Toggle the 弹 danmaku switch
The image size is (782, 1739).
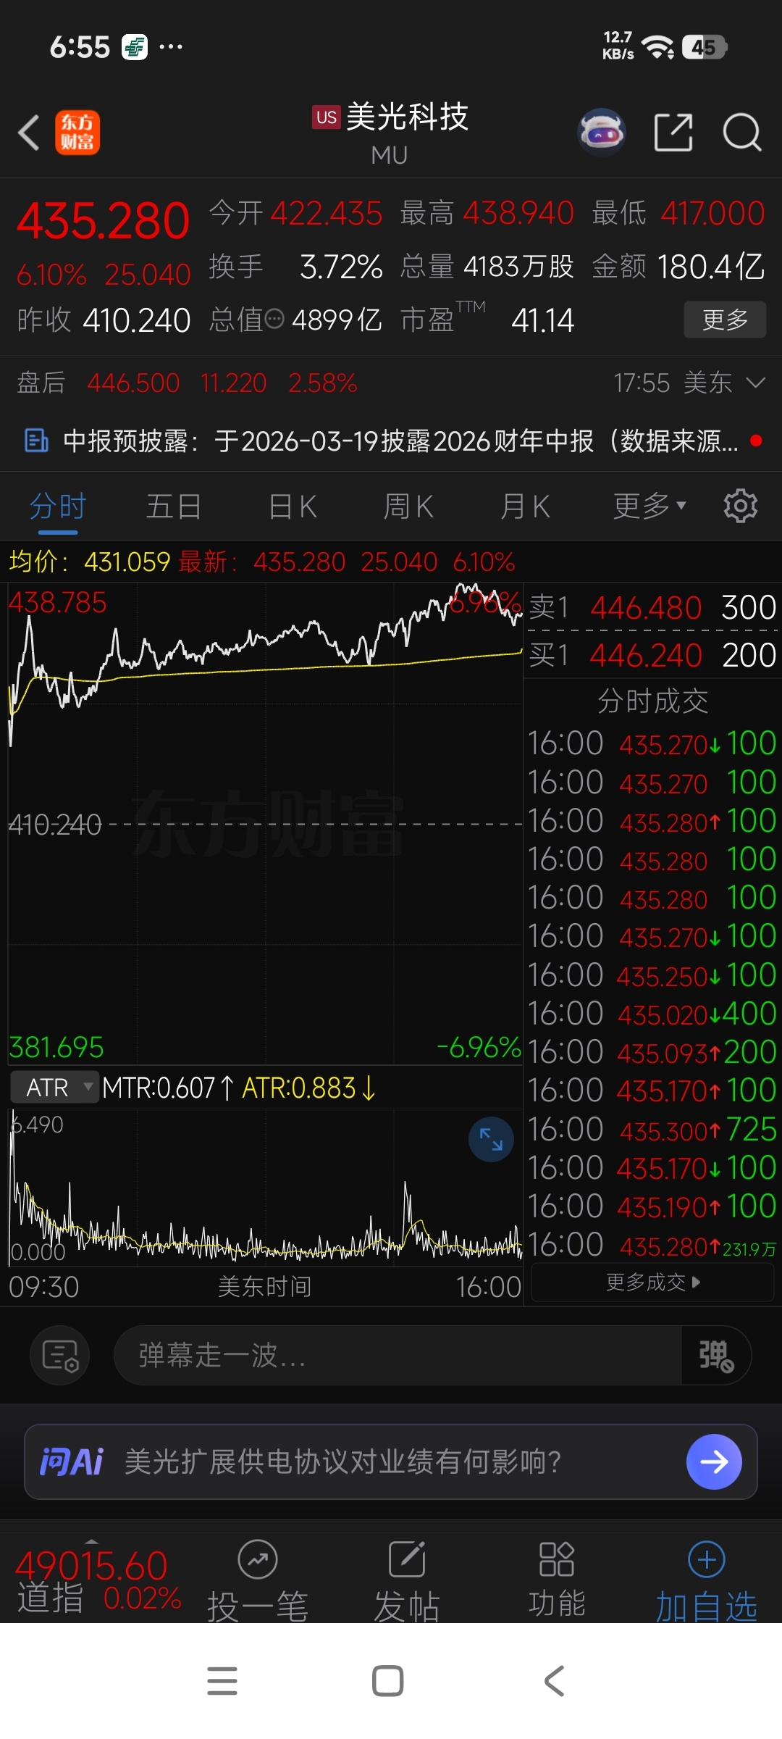point(716,1355)
